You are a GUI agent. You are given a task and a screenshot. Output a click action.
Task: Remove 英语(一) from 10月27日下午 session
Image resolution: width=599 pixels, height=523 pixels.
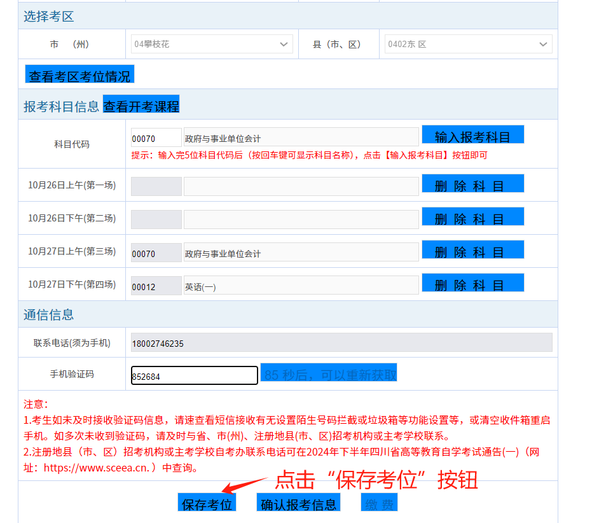tap(472, 283)
